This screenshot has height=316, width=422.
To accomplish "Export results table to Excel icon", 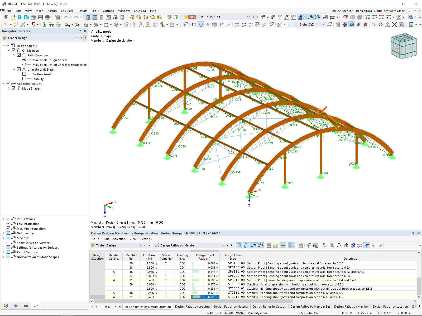I will point(300,245).
